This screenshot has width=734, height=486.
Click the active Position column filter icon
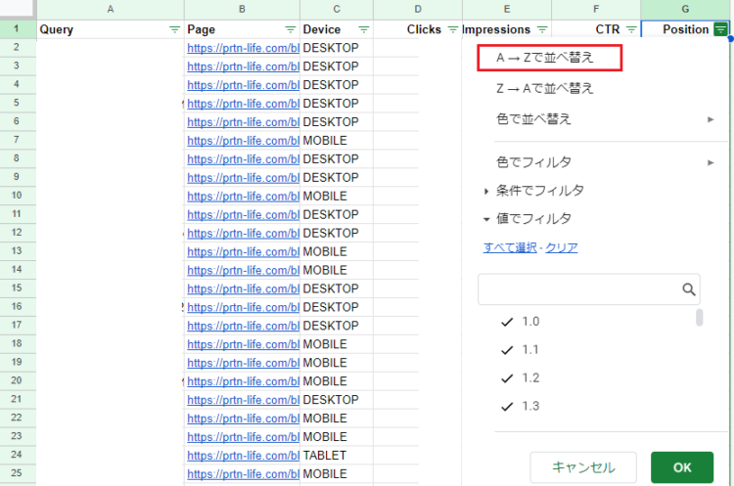(721, 30)
